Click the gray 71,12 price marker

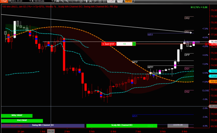tap(213, 106)
